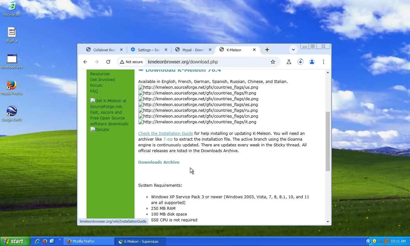
Task: Click the orange magnifier tray icon
Action: pyautogui.click(x=386, y=242)
